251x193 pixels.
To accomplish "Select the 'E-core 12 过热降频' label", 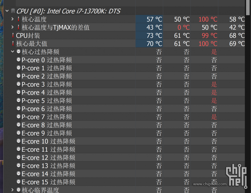I will (48, 158).
